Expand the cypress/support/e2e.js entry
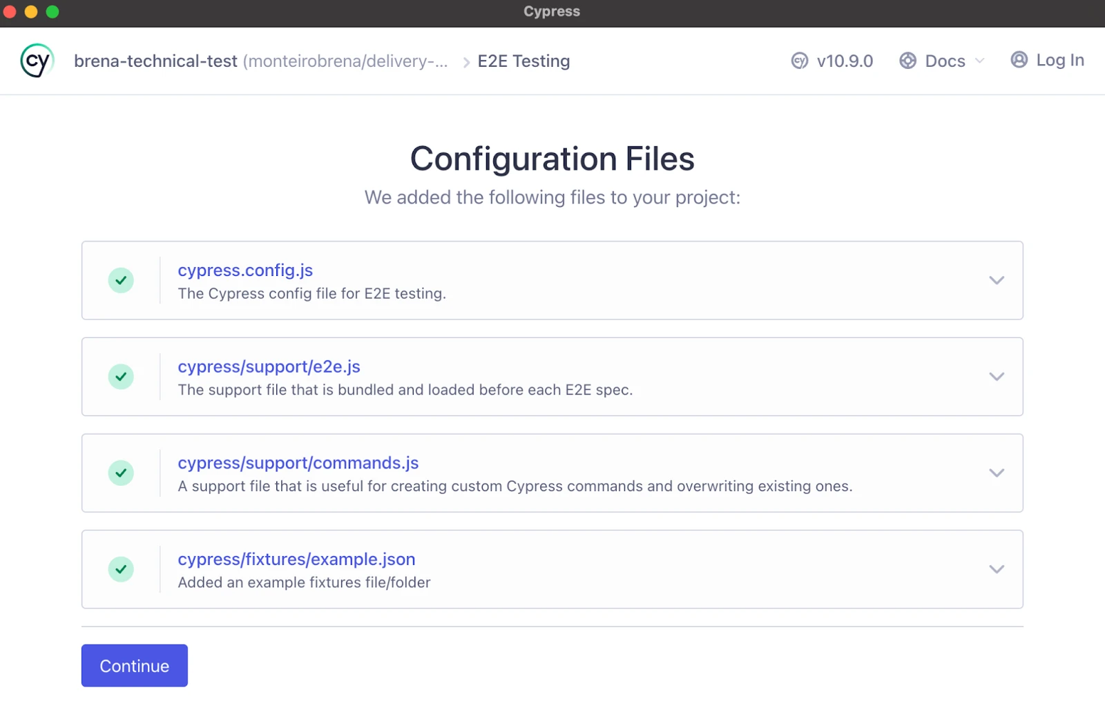The height and width of the screenshot is (701, 1105). (x=996, y=377)
